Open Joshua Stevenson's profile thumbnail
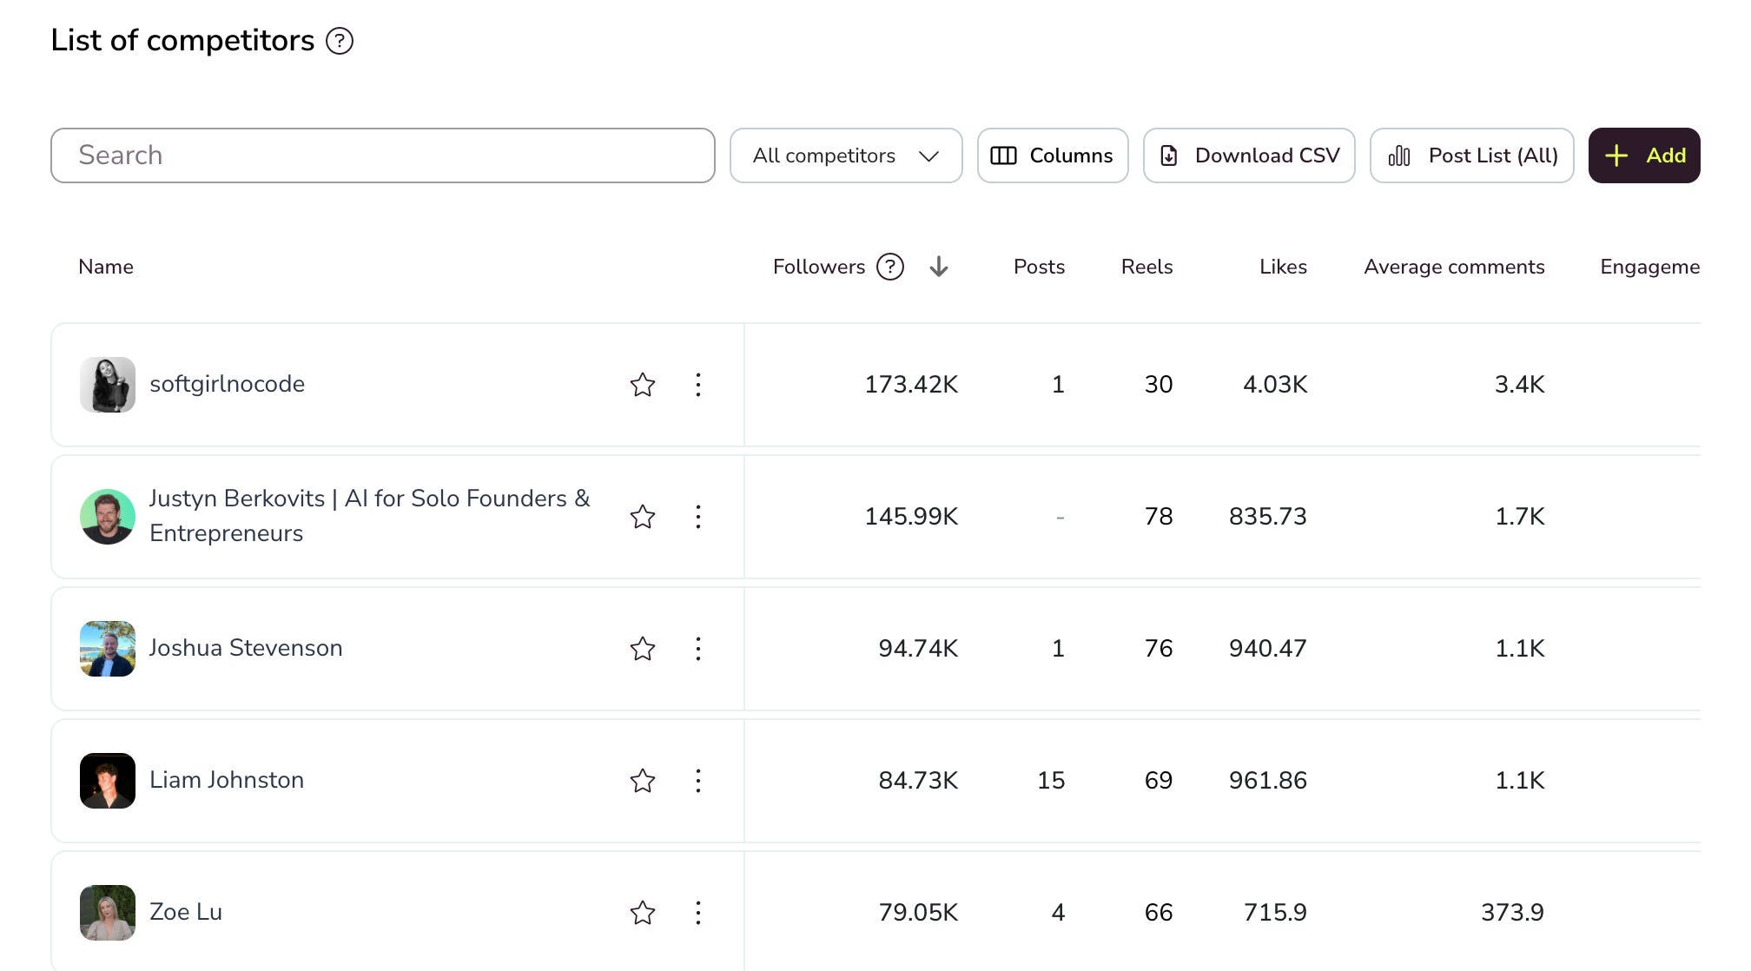This screenshot has height=971, width=1751. click(108, 649)
